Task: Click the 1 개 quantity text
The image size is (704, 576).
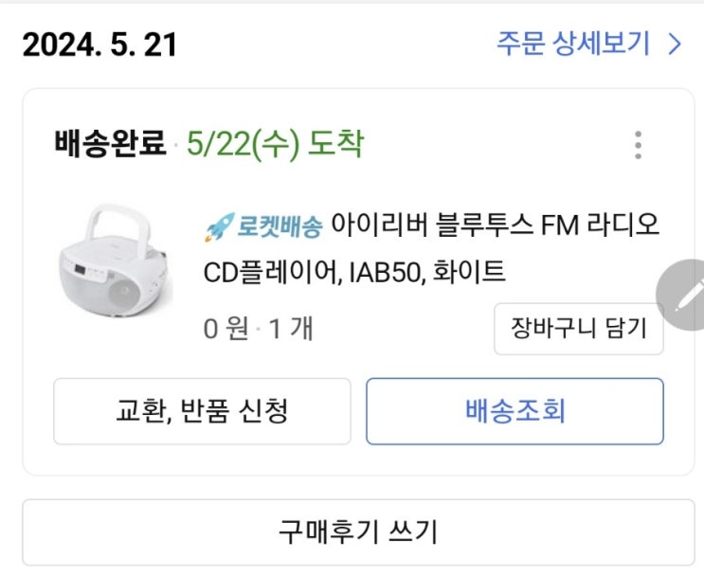Action: (x=291, y=329)
